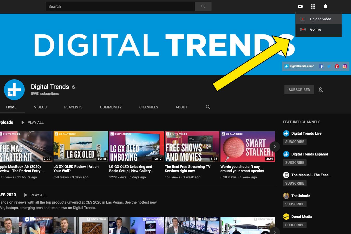Select Go live from the menu
This screenshot has width=351, height=234.
coord(318,29)
